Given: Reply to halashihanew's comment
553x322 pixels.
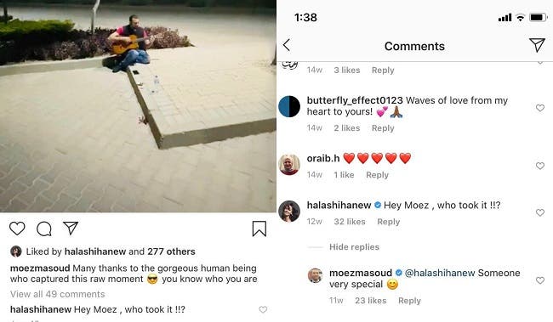Looking at the screenshot, I should tap(388, 222).
